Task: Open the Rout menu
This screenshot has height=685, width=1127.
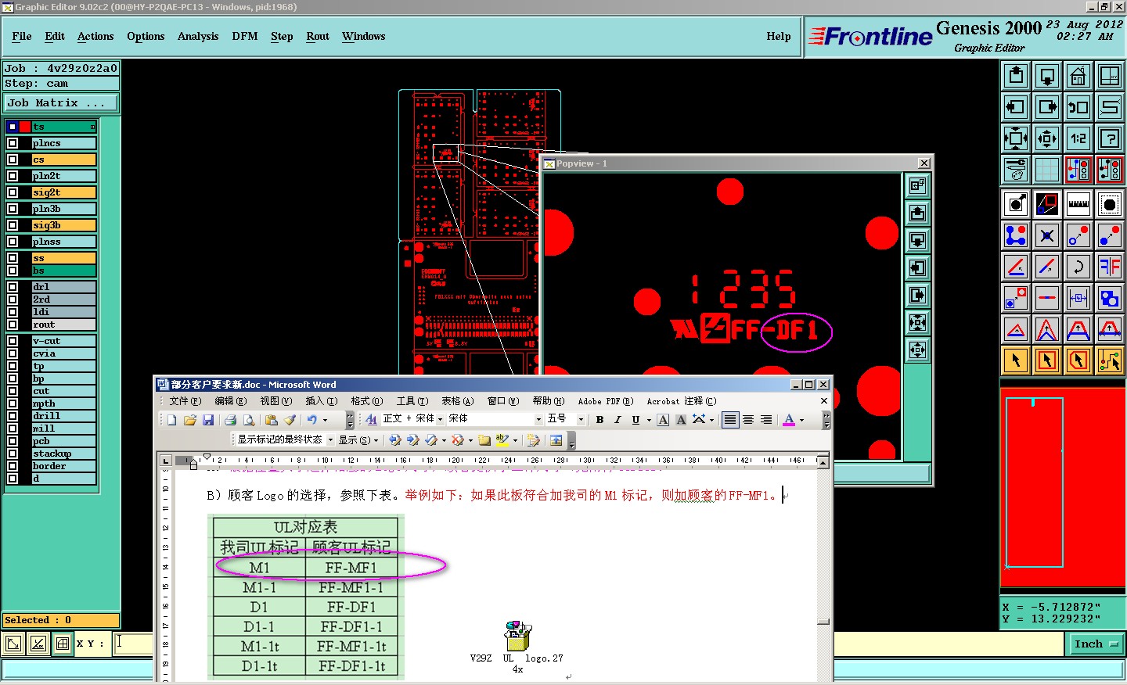Action: (x=318, y=36)
